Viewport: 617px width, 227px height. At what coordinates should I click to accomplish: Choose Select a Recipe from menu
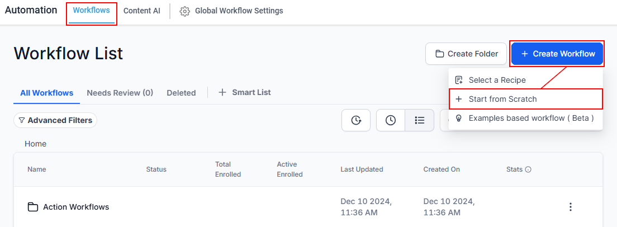(497, 80)
